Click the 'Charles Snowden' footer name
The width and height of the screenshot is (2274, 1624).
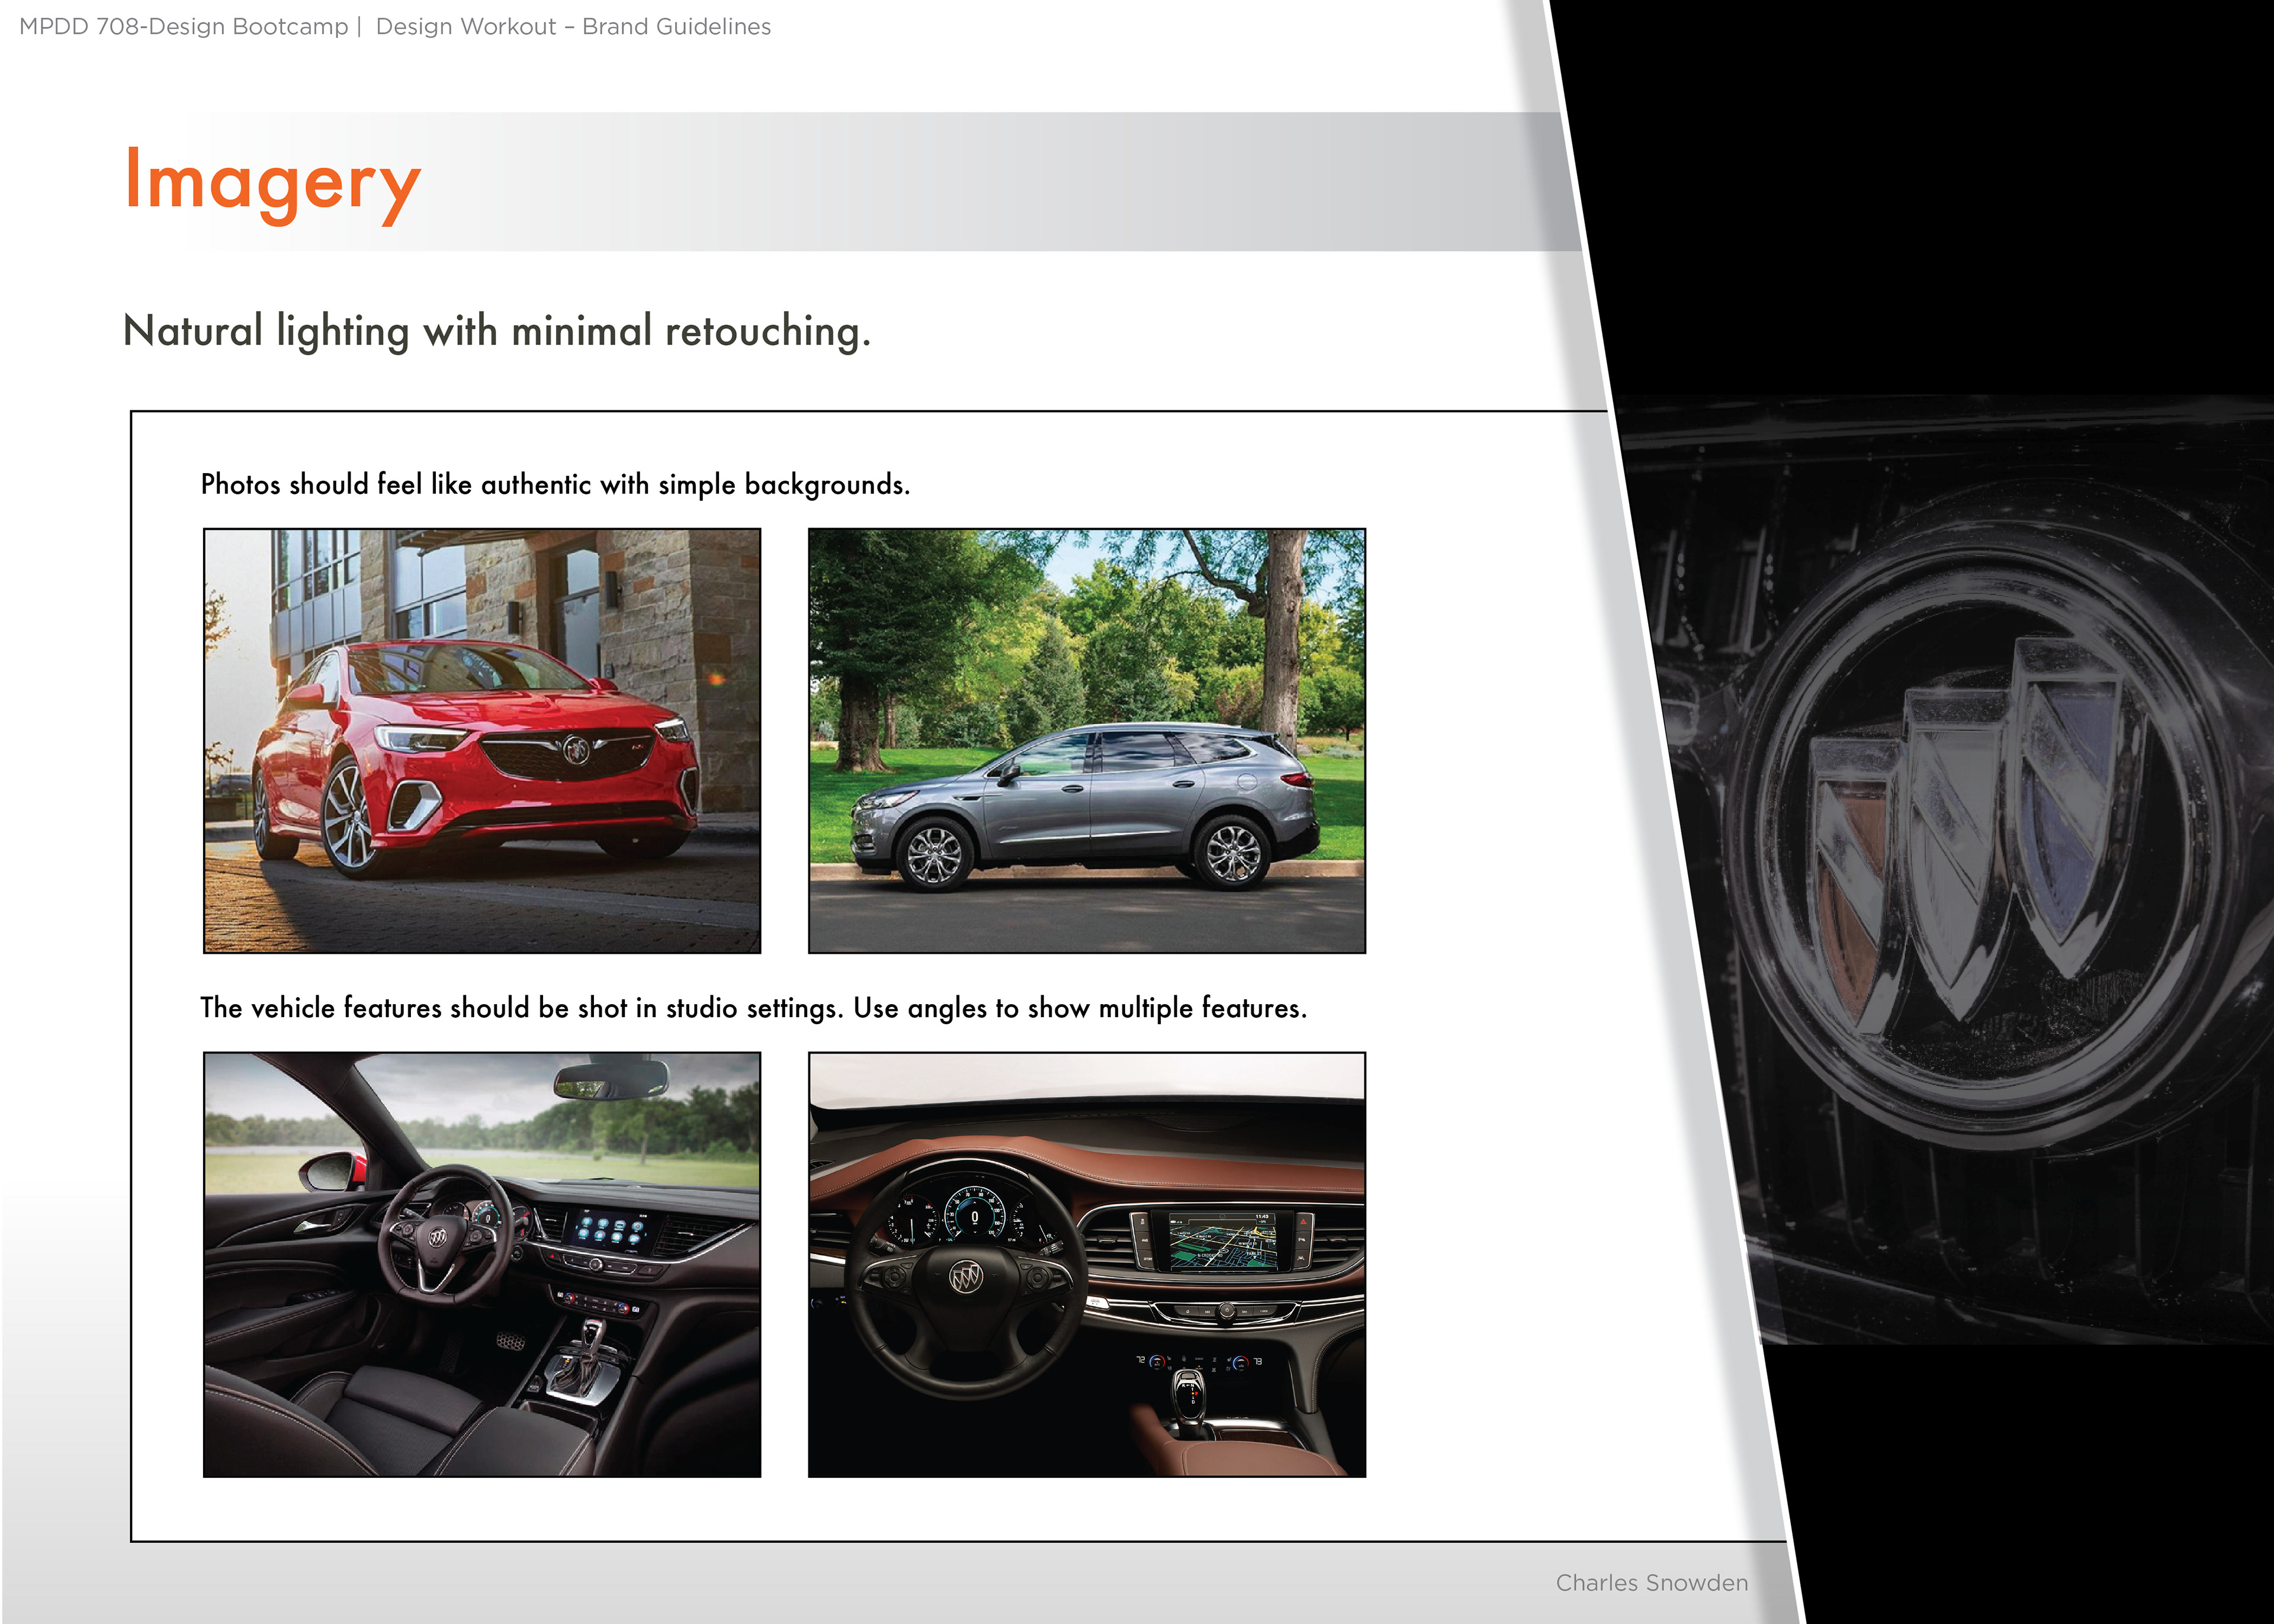point(1652,1583)
